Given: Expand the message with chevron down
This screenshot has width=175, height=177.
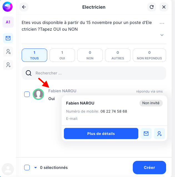Looking at the screenshot, I should 162,35.
